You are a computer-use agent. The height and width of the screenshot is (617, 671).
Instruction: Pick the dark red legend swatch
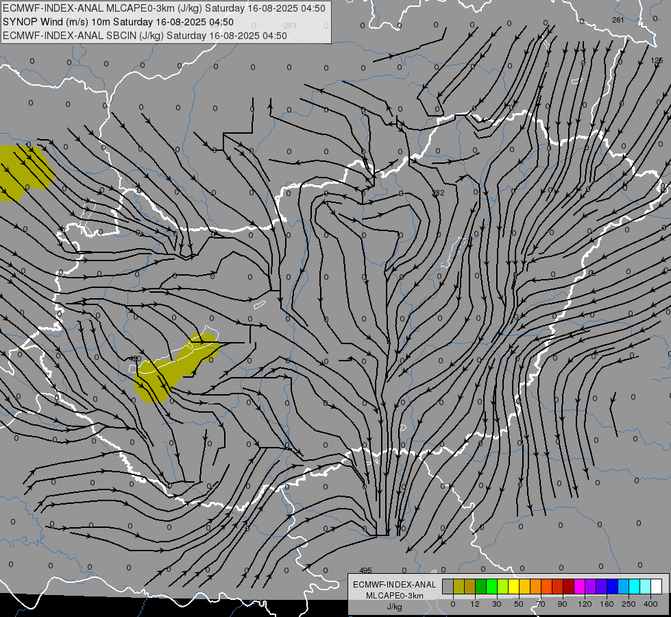tap(568, 586)
